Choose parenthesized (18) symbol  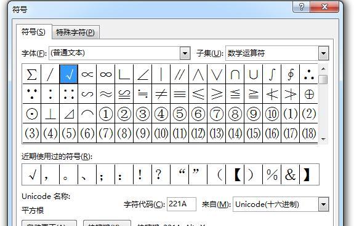[x=309, y=133]
